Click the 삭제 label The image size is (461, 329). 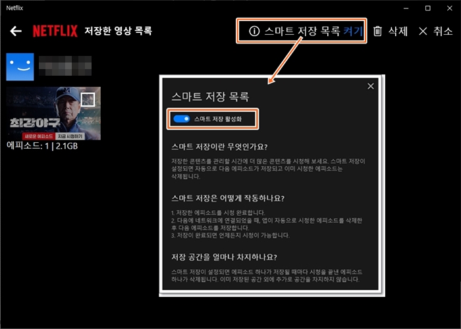click(398, 31)
